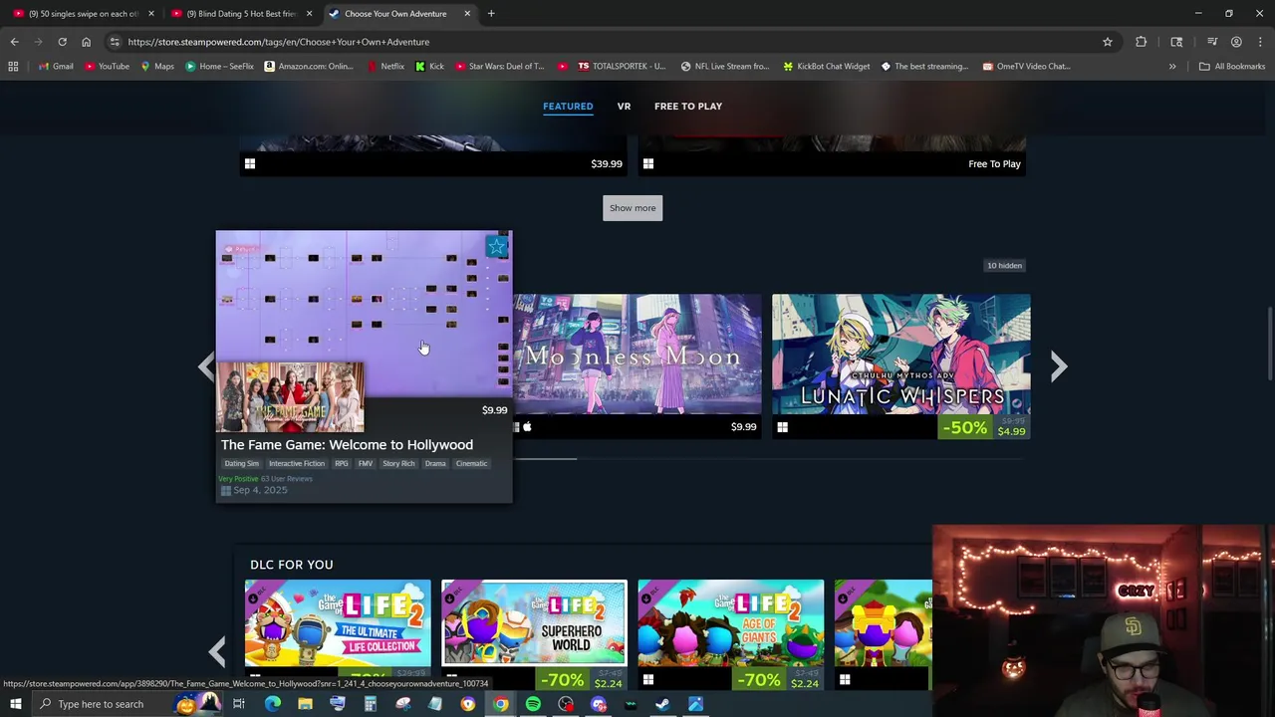The image size is (1275, 717).
Task: Open Steam from the taskbar
Action: [x=662, y=704]
